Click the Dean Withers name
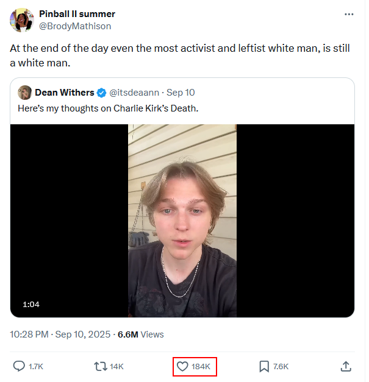Viewport: 369px width, 382px height. pos(65,93)
